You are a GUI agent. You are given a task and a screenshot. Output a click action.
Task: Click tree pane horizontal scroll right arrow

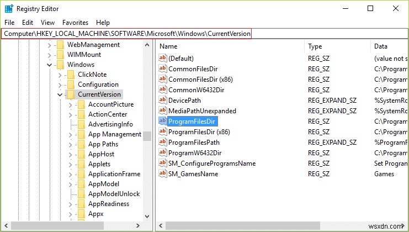pos(138,226)
